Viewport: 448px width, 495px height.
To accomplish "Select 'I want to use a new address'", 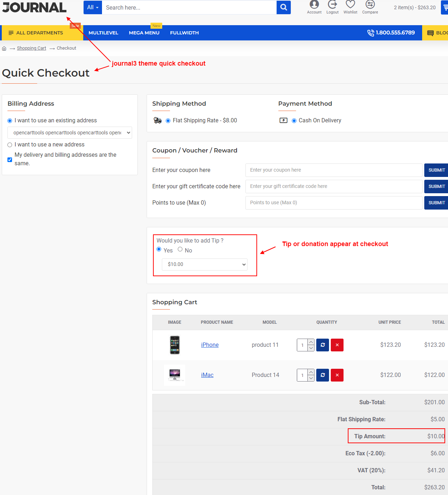I will point(10,144).
